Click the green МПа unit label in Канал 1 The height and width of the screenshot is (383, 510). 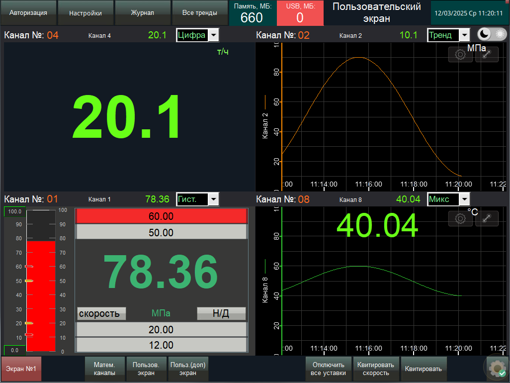pos(161,313)
